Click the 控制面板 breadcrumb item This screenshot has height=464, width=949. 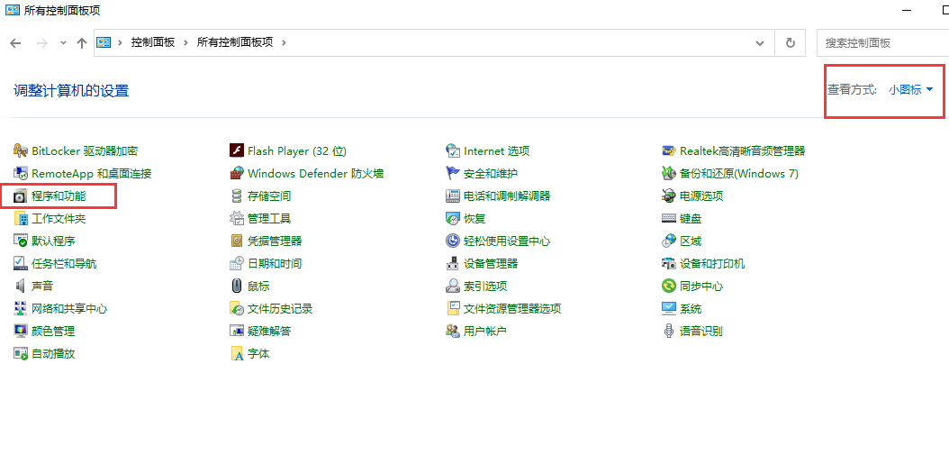tap(153, 42)
